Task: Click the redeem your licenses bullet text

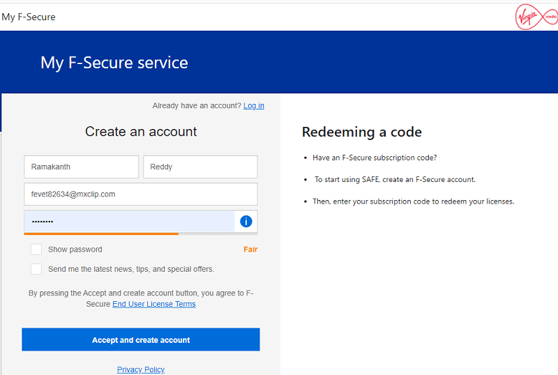Action: point(413,201)
